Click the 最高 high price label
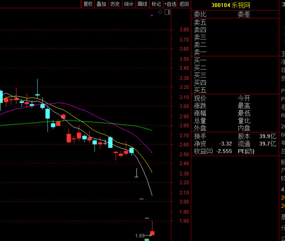 pos(244,106)
